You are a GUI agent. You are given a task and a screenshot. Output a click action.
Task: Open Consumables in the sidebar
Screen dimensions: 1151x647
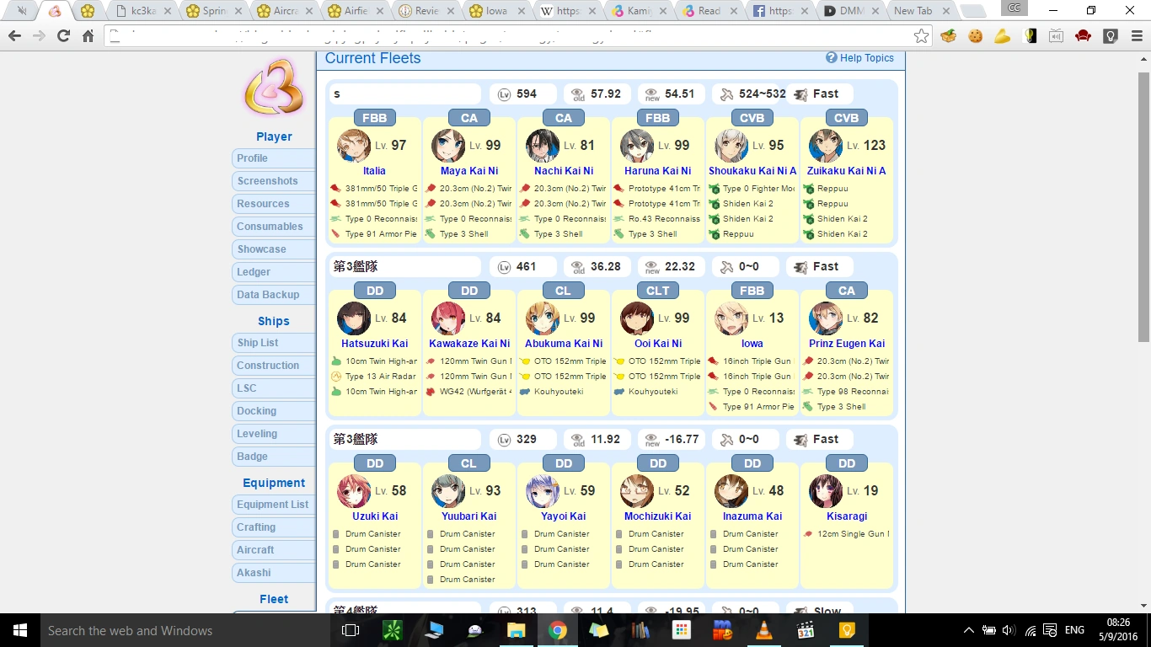pyautogui.click(x=274, y=227)
